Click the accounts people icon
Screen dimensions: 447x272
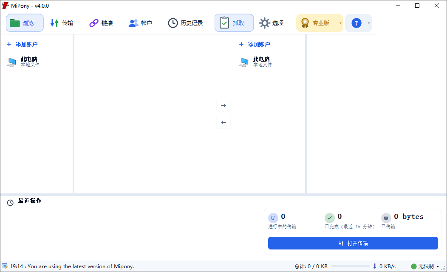pyautogui.click(x=133, y=23)
